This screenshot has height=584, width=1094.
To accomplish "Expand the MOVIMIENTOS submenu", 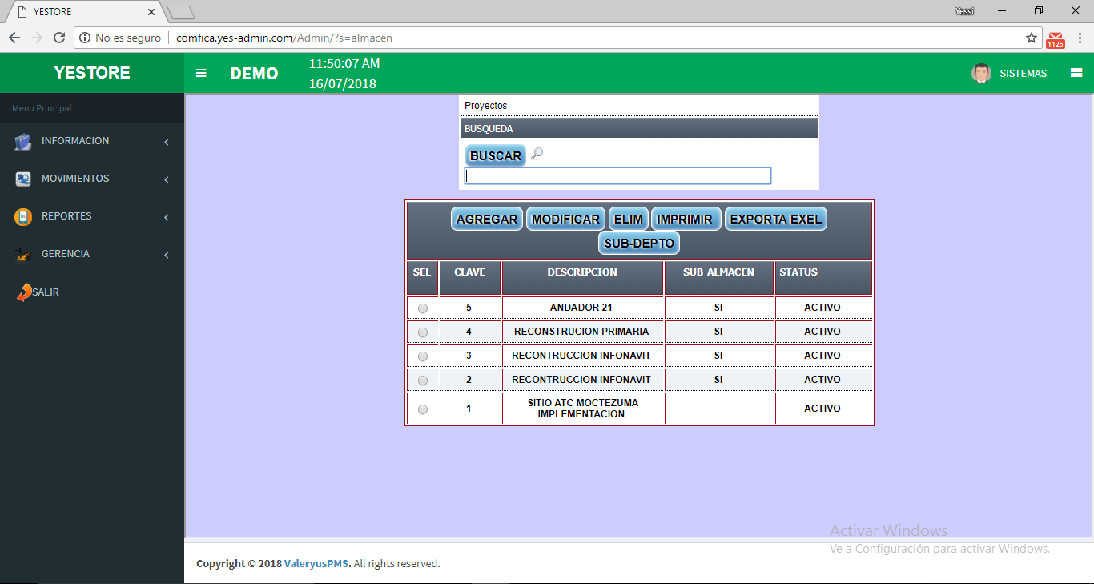I will click(x=75, y=179).
